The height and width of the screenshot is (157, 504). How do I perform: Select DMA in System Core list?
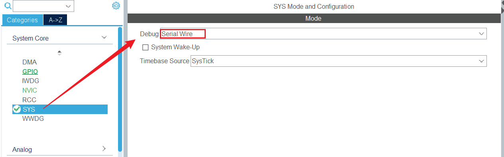click(x=30, y=62)
